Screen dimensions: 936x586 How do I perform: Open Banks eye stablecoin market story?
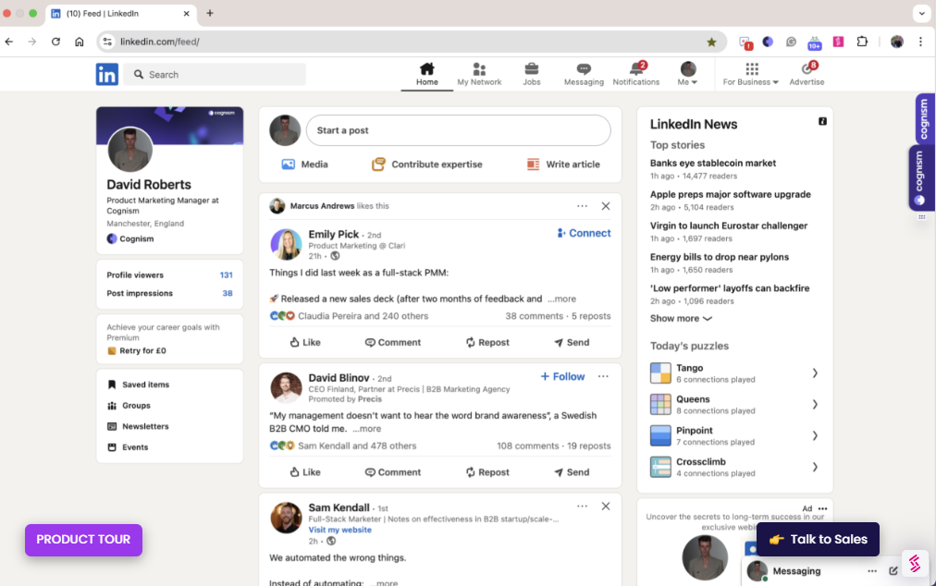pos(713,163)
